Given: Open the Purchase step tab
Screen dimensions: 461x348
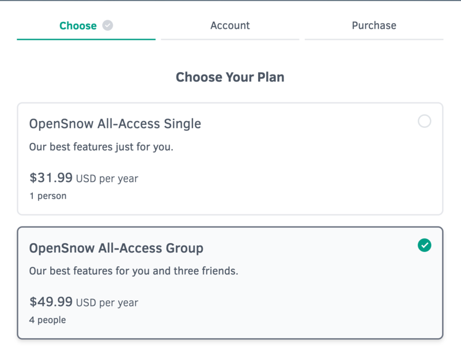Looking at the screenshot, I should (x=374, y=25).
